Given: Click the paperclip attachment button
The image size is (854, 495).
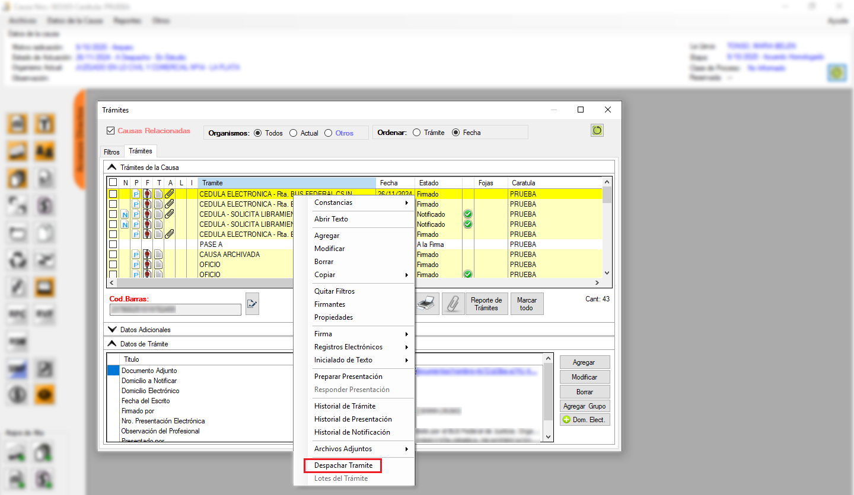Looking at the screenshot, I should pyautogui.click(x=453, y=304).
